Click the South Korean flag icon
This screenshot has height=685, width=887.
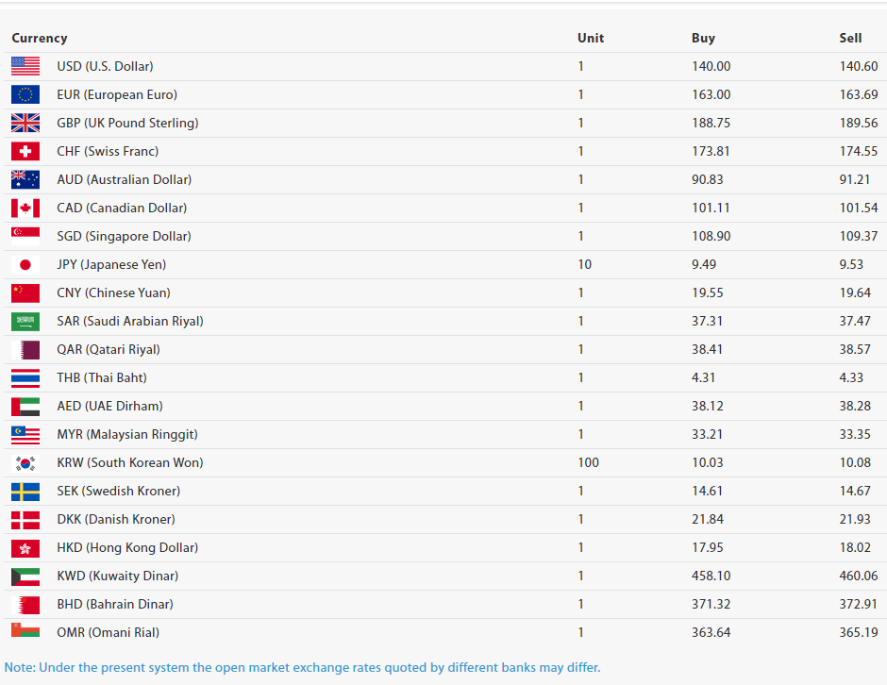[25, 462]
